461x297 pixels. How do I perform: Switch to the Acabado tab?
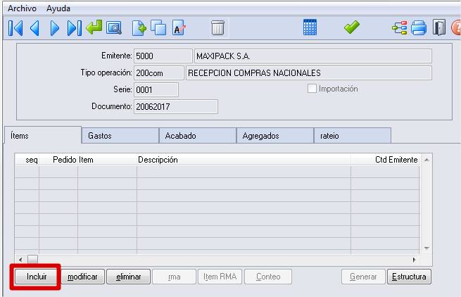[x=198, y=136]
